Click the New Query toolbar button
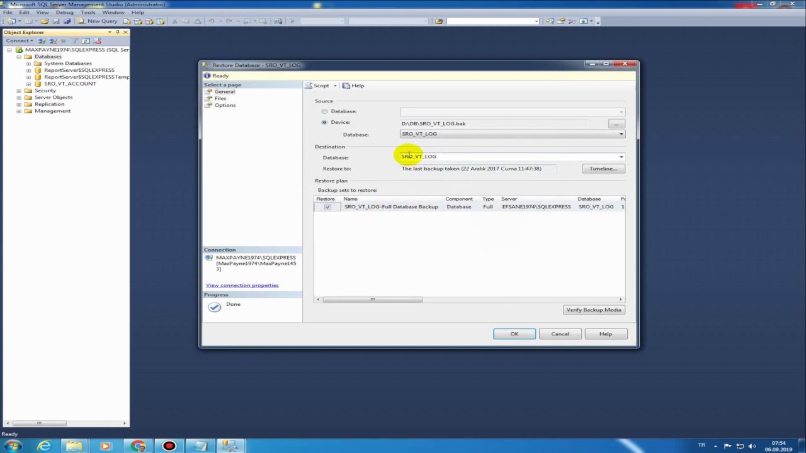Viewport: 806px width, 453px height. click(x=98, y=21)
